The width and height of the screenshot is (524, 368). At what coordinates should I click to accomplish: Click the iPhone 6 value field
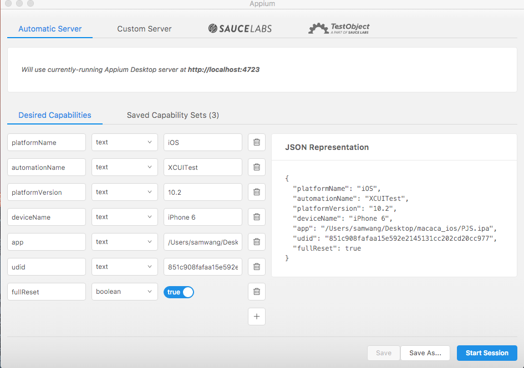pyautogui.click(x=203, y=217)
